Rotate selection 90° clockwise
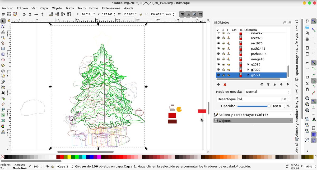Image resolution: width=317 pixels, height=170 pixels. click(x=30, y=14)
